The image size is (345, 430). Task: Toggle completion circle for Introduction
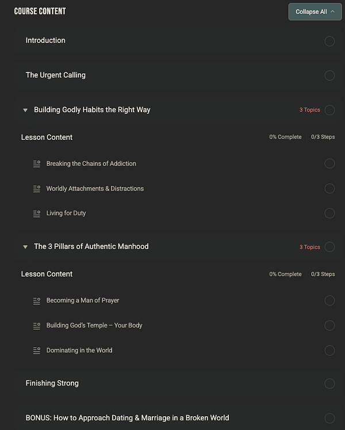329,41
